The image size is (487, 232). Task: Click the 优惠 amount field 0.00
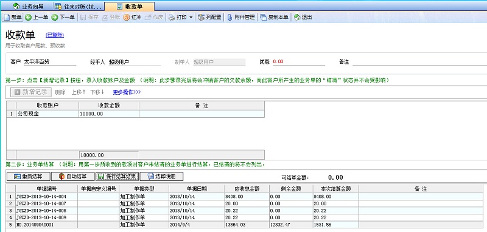click(x=299, y=61)
